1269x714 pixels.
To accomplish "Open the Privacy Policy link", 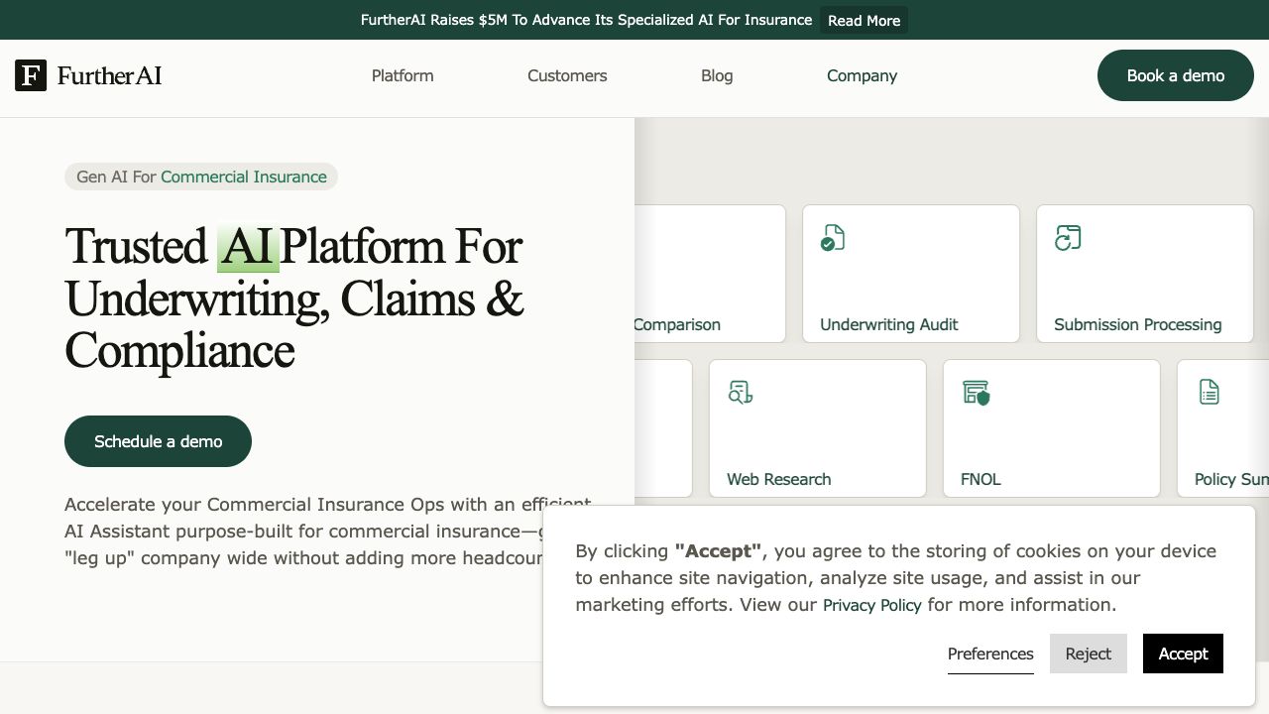I will 872,605.
